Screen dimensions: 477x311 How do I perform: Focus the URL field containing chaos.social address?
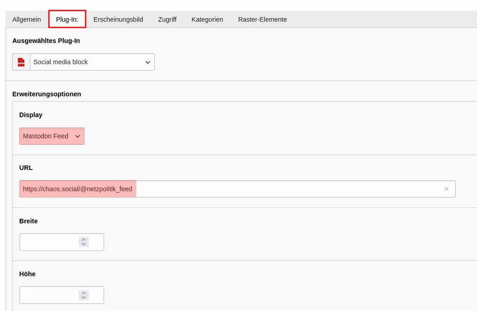(237, 189)
